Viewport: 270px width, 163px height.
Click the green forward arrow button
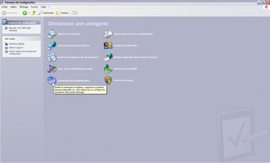coord(25,13)
